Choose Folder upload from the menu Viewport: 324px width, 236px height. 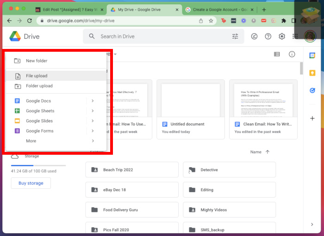56,86
